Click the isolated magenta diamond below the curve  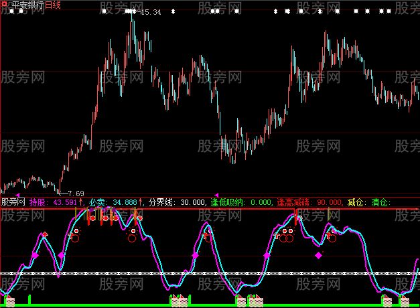click(x=318, y=255)
